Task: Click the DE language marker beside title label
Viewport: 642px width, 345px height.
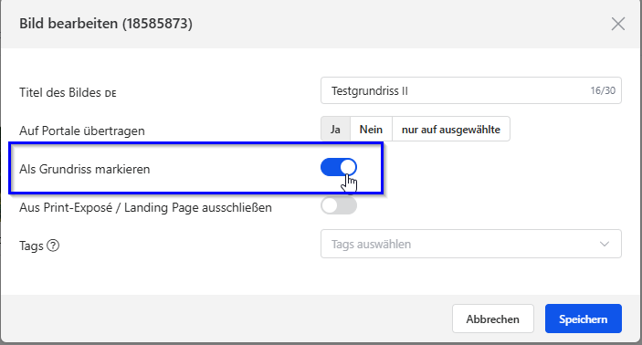Action: click(x=111, y=94)
